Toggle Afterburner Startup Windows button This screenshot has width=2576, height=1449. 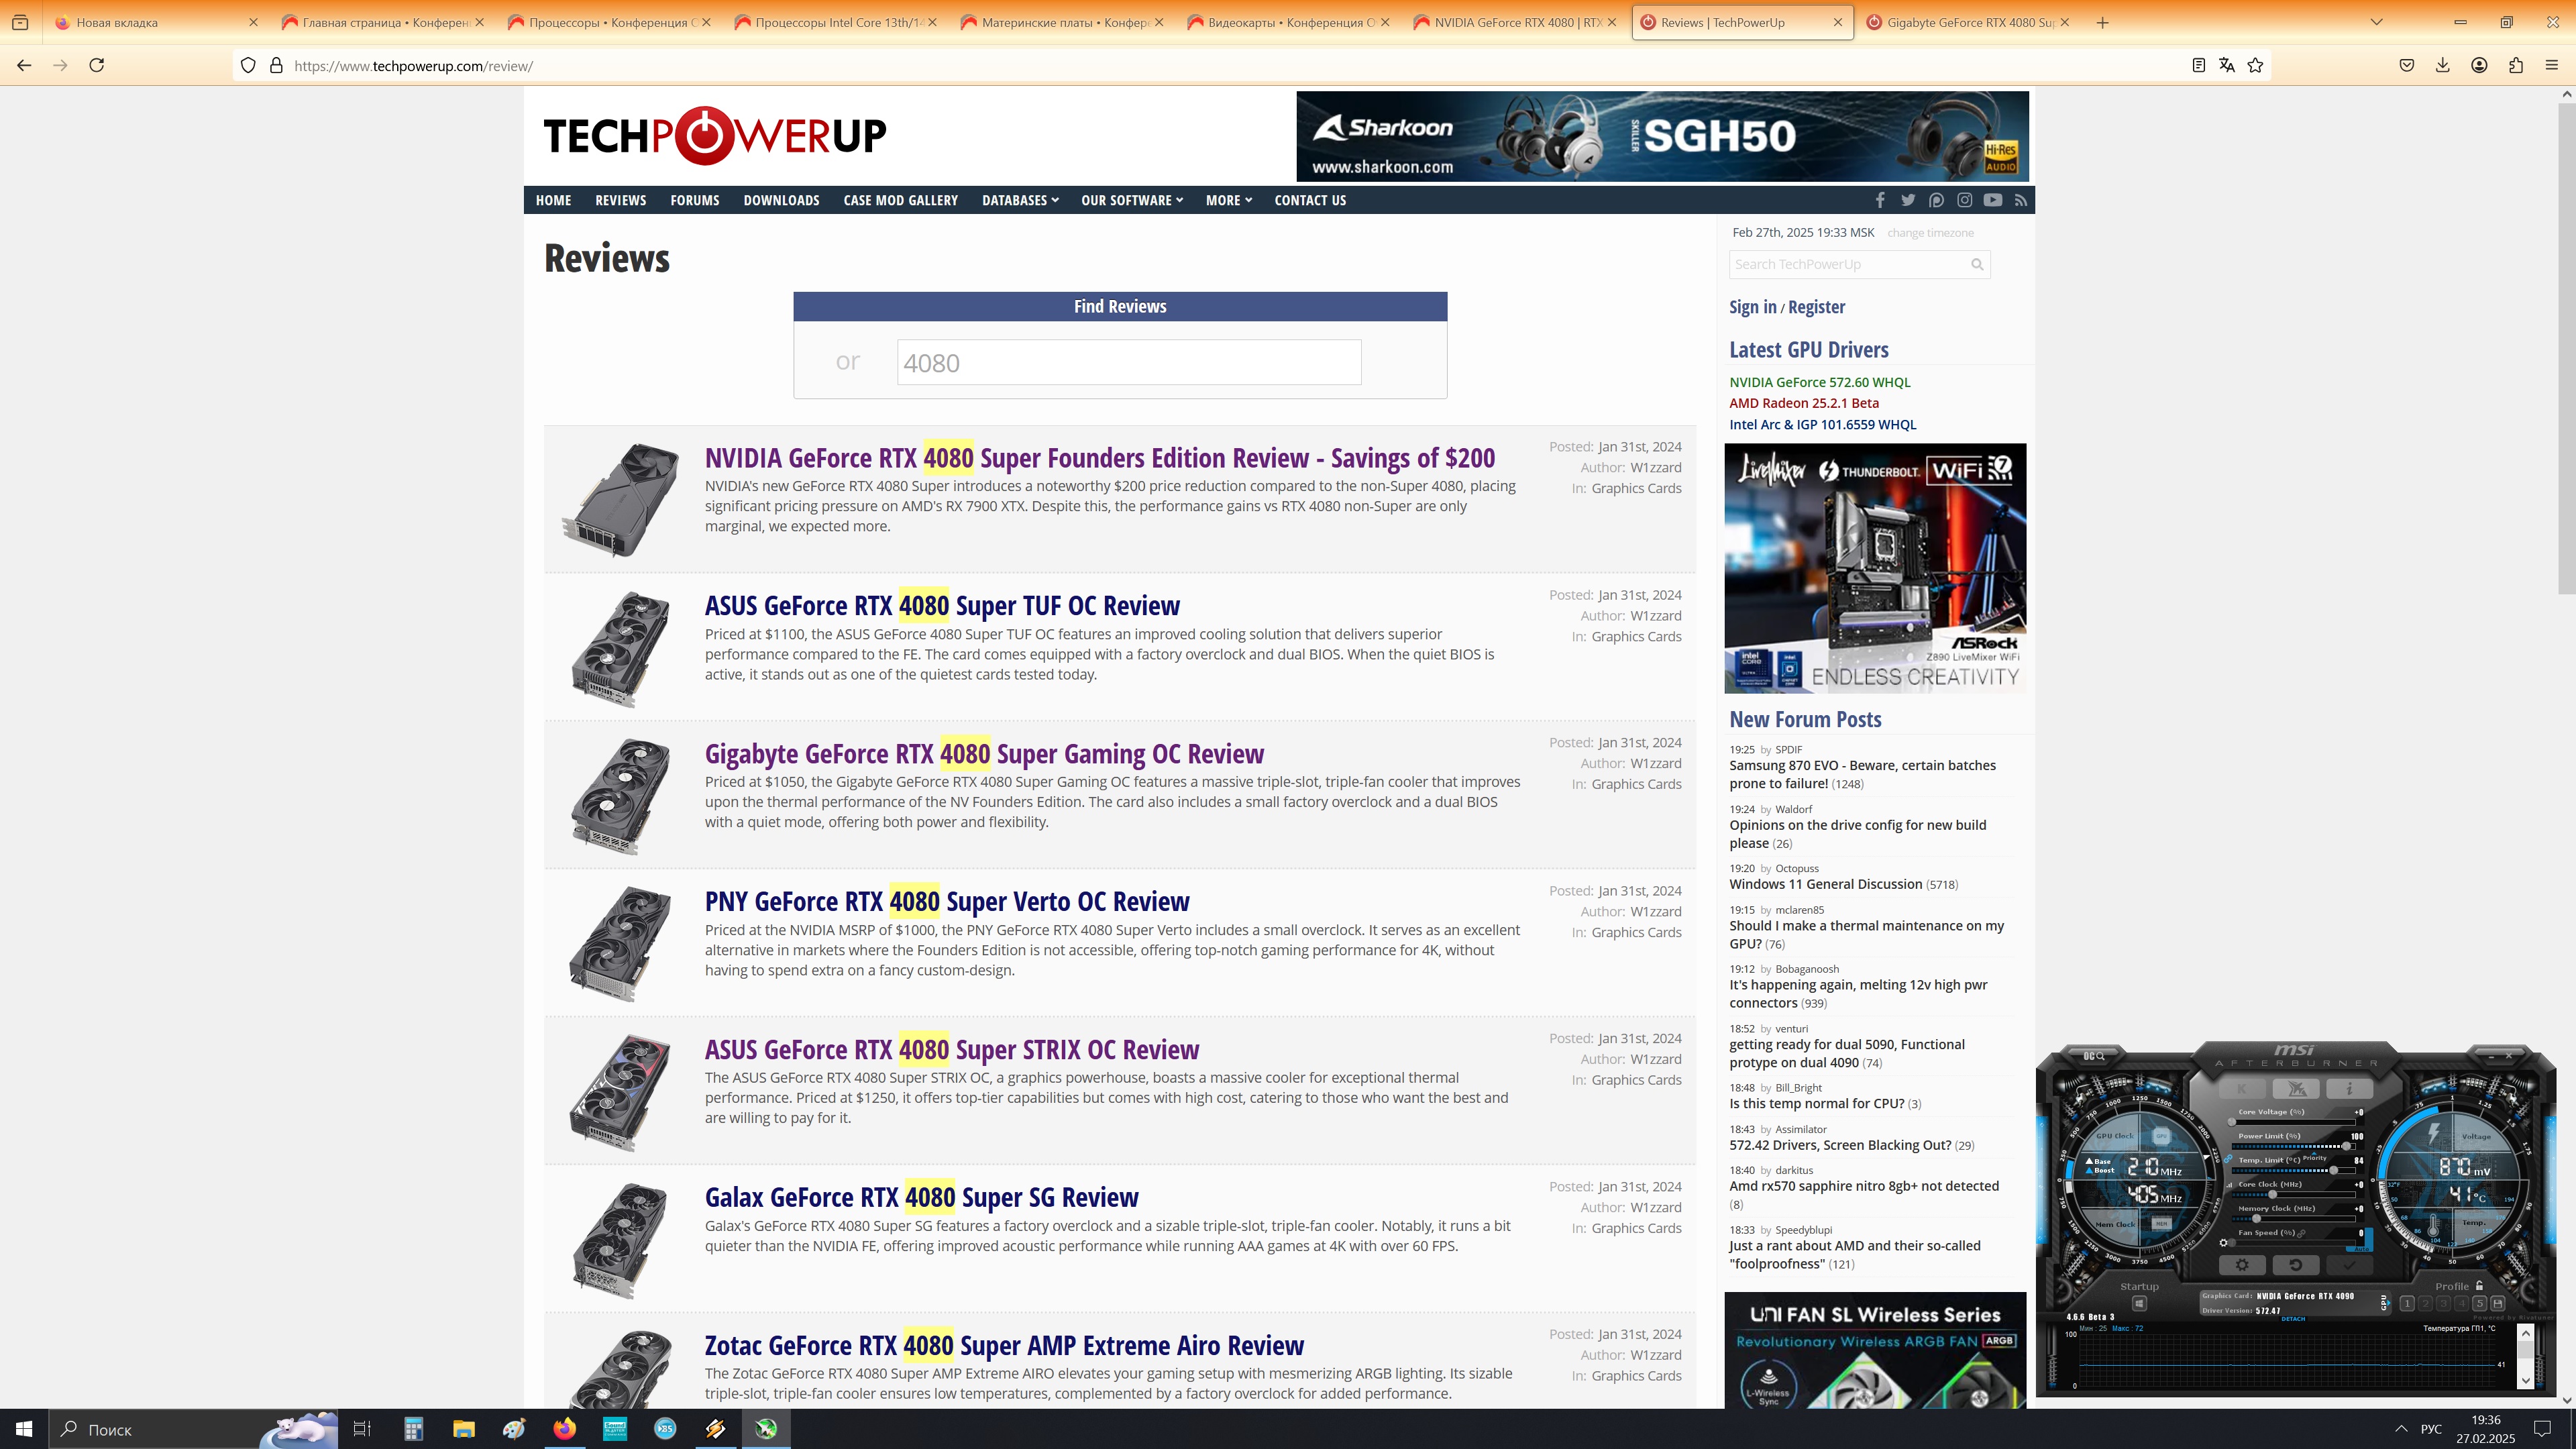coord(2139,1304)
